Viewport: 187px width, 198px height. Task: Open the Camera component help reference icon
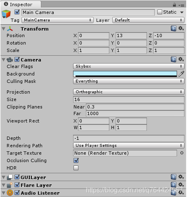pyautogui.click(x=173, y=59)
